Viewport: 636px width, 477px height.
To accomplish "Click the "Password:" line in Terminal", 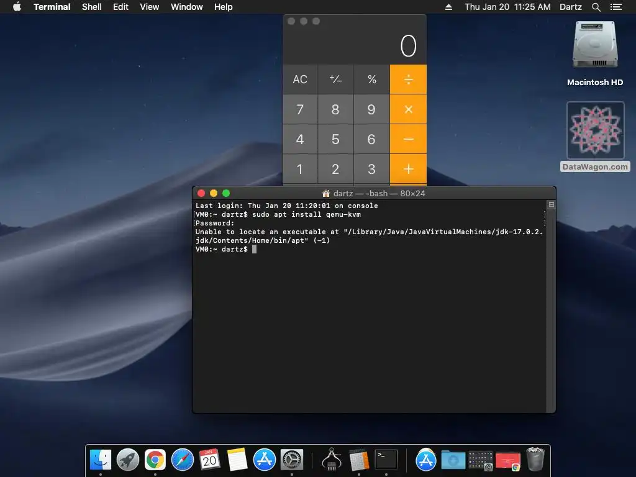I will [x=214, y=223].
